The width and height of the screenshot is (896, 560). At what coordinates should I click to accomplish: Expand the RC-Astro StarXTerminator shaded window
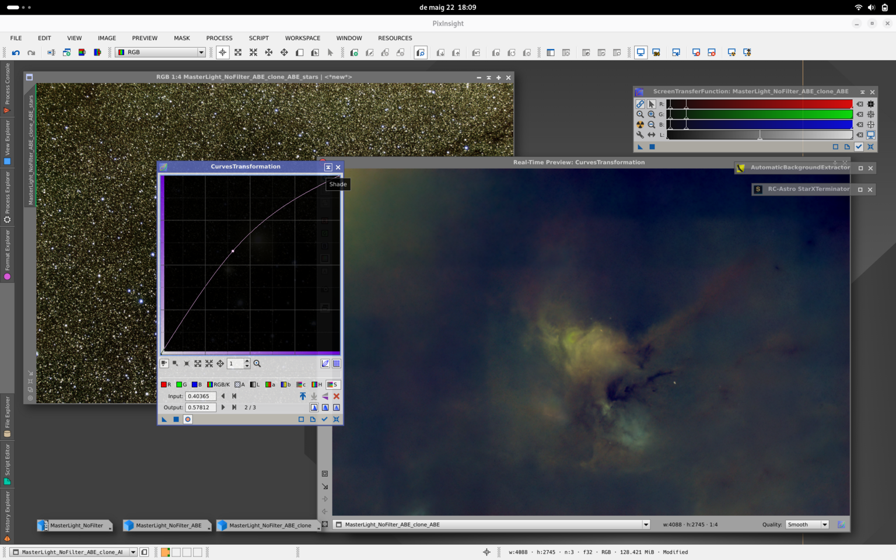tap(860, 190)
